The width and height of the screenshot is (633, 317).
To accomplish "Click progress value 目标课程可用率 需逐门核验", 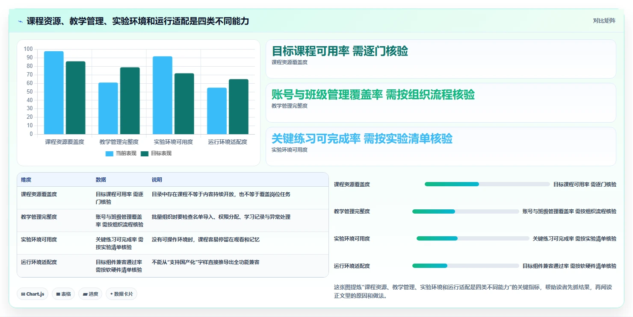I will (585, 184).
